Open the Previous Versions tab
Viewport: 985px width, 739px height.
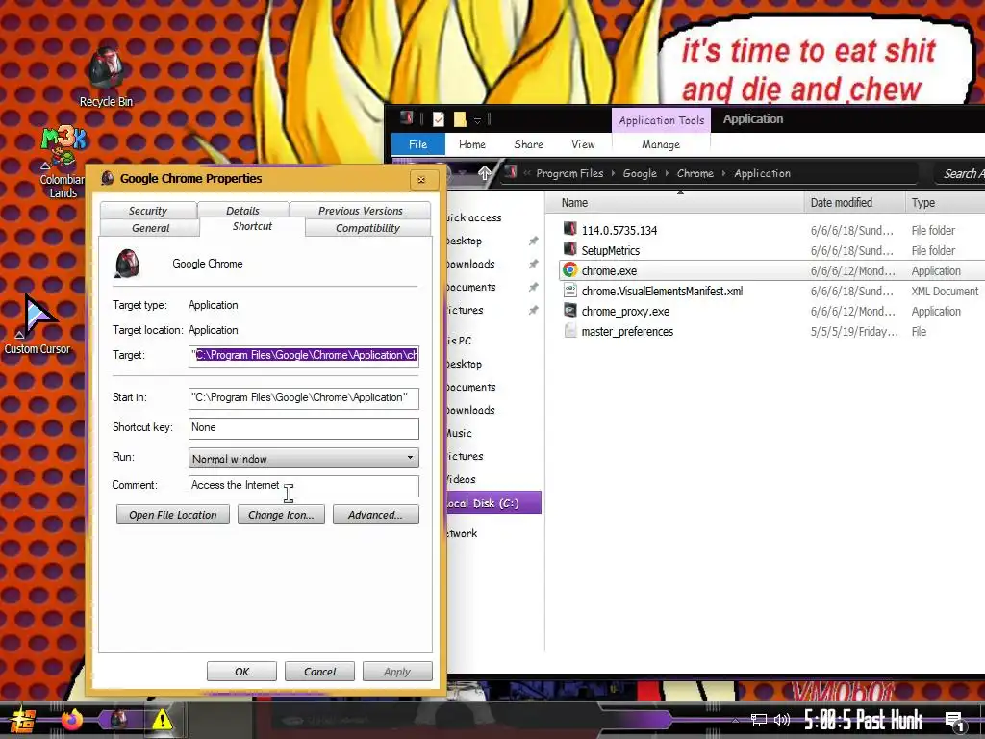click(x=361, y=211)
